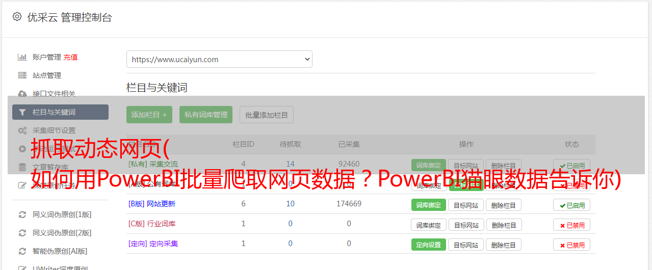Click the gear icon beside 优采云 管理控制台
Image resolution: width=652 pixels, height=270 pixels.
tap(17, 17)
